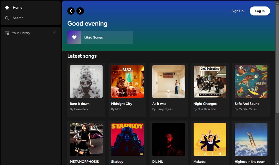279x165 pixels.
Task: Select the Makeba song cover
Action: 210,139
